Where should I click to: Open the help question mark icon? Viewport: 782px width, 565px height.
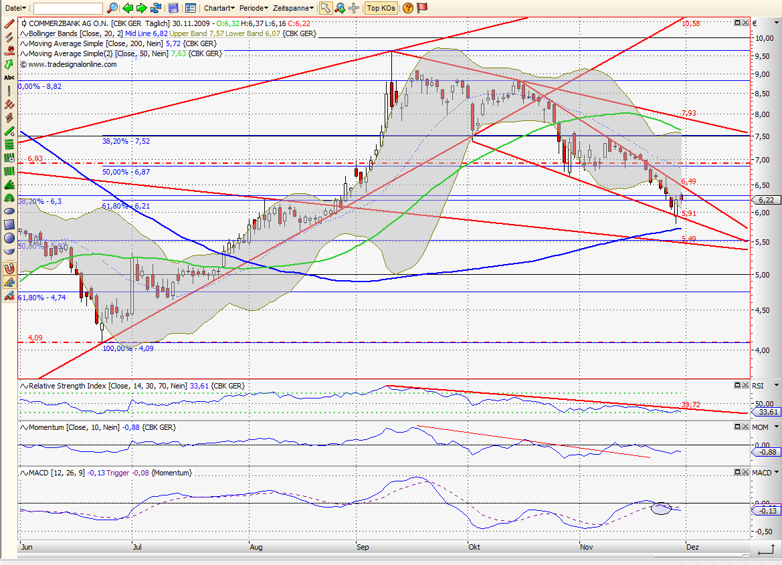(x=407, y=8)
